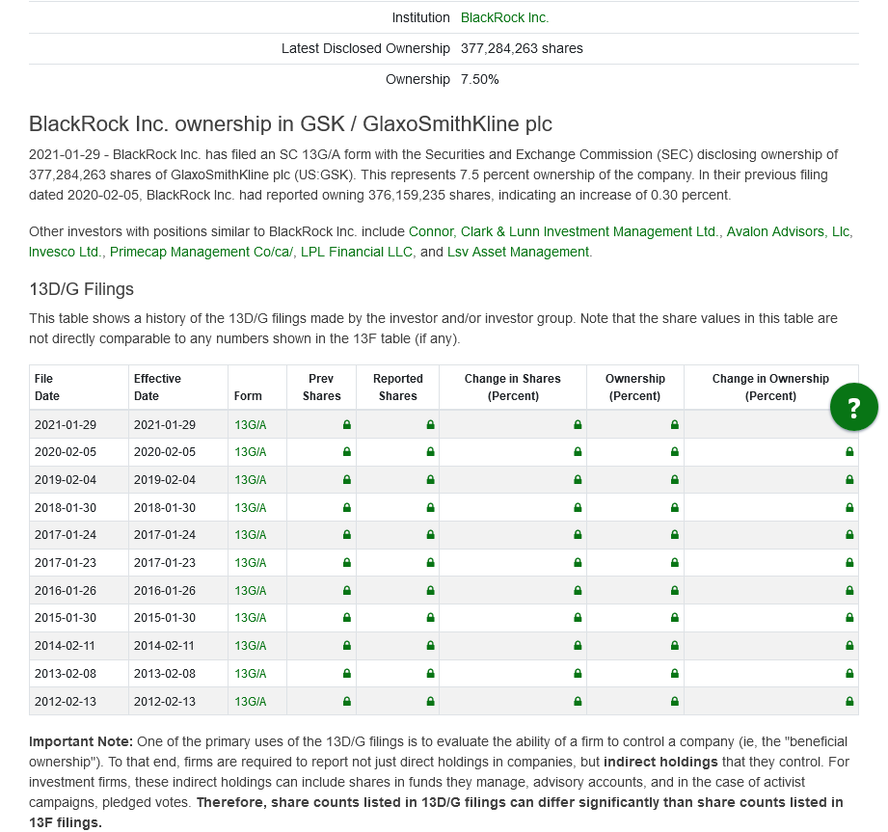Click the Ownership (Percent) column header

[x=634, y=387]
